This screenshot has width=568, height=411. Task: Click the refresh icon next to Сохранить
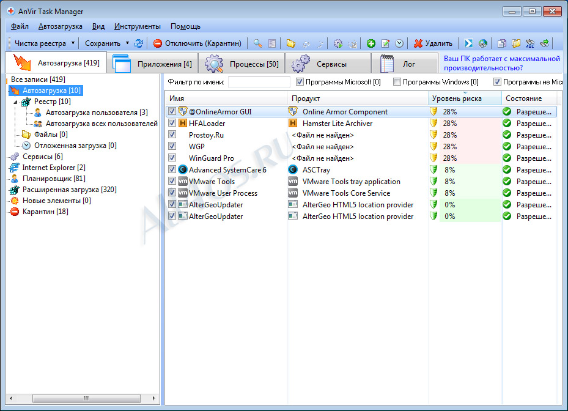(x=139, y=43)
